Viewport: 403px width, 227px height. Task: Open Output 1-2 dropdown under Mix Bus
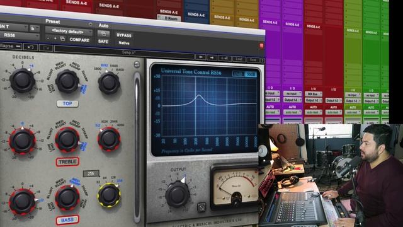314,100
